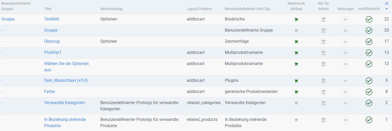Open the Testfeld custom field
Image resolution: width=392 pixels, height=131 pixels.
[x=52, y=19]
